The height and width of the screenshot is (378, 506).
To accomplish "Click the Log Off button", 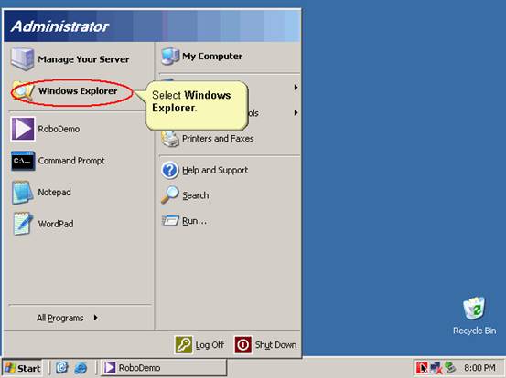I will point(199,345).
